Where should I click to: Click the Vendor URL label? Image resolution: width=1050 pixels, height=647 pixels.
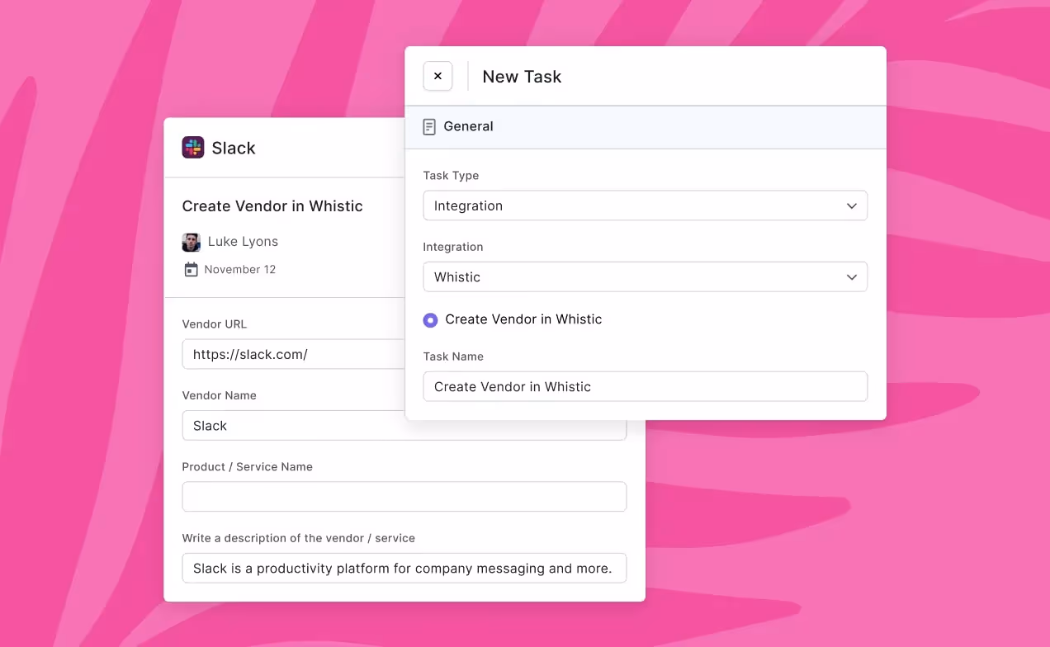point(215,324)
